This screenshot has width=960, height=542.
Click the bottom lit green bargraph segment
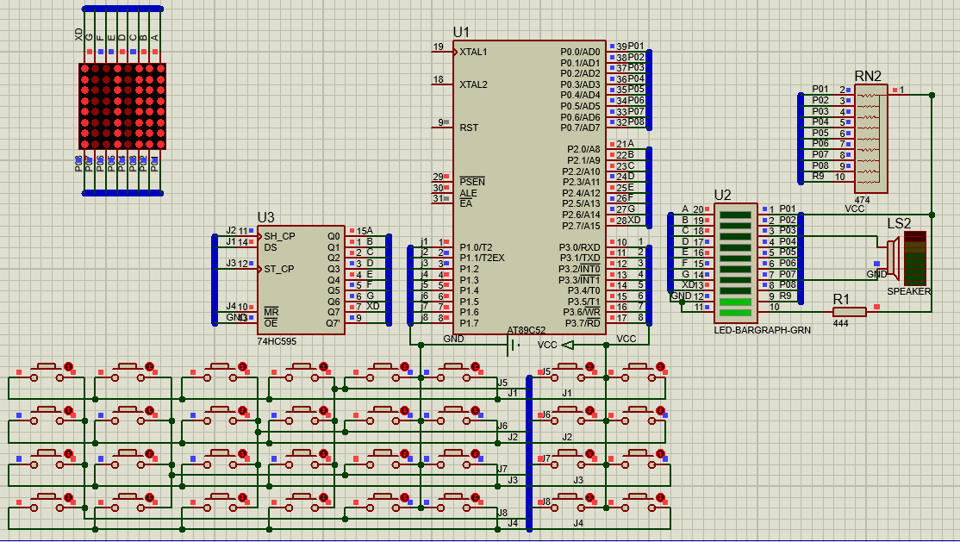(x=735, y=313)
